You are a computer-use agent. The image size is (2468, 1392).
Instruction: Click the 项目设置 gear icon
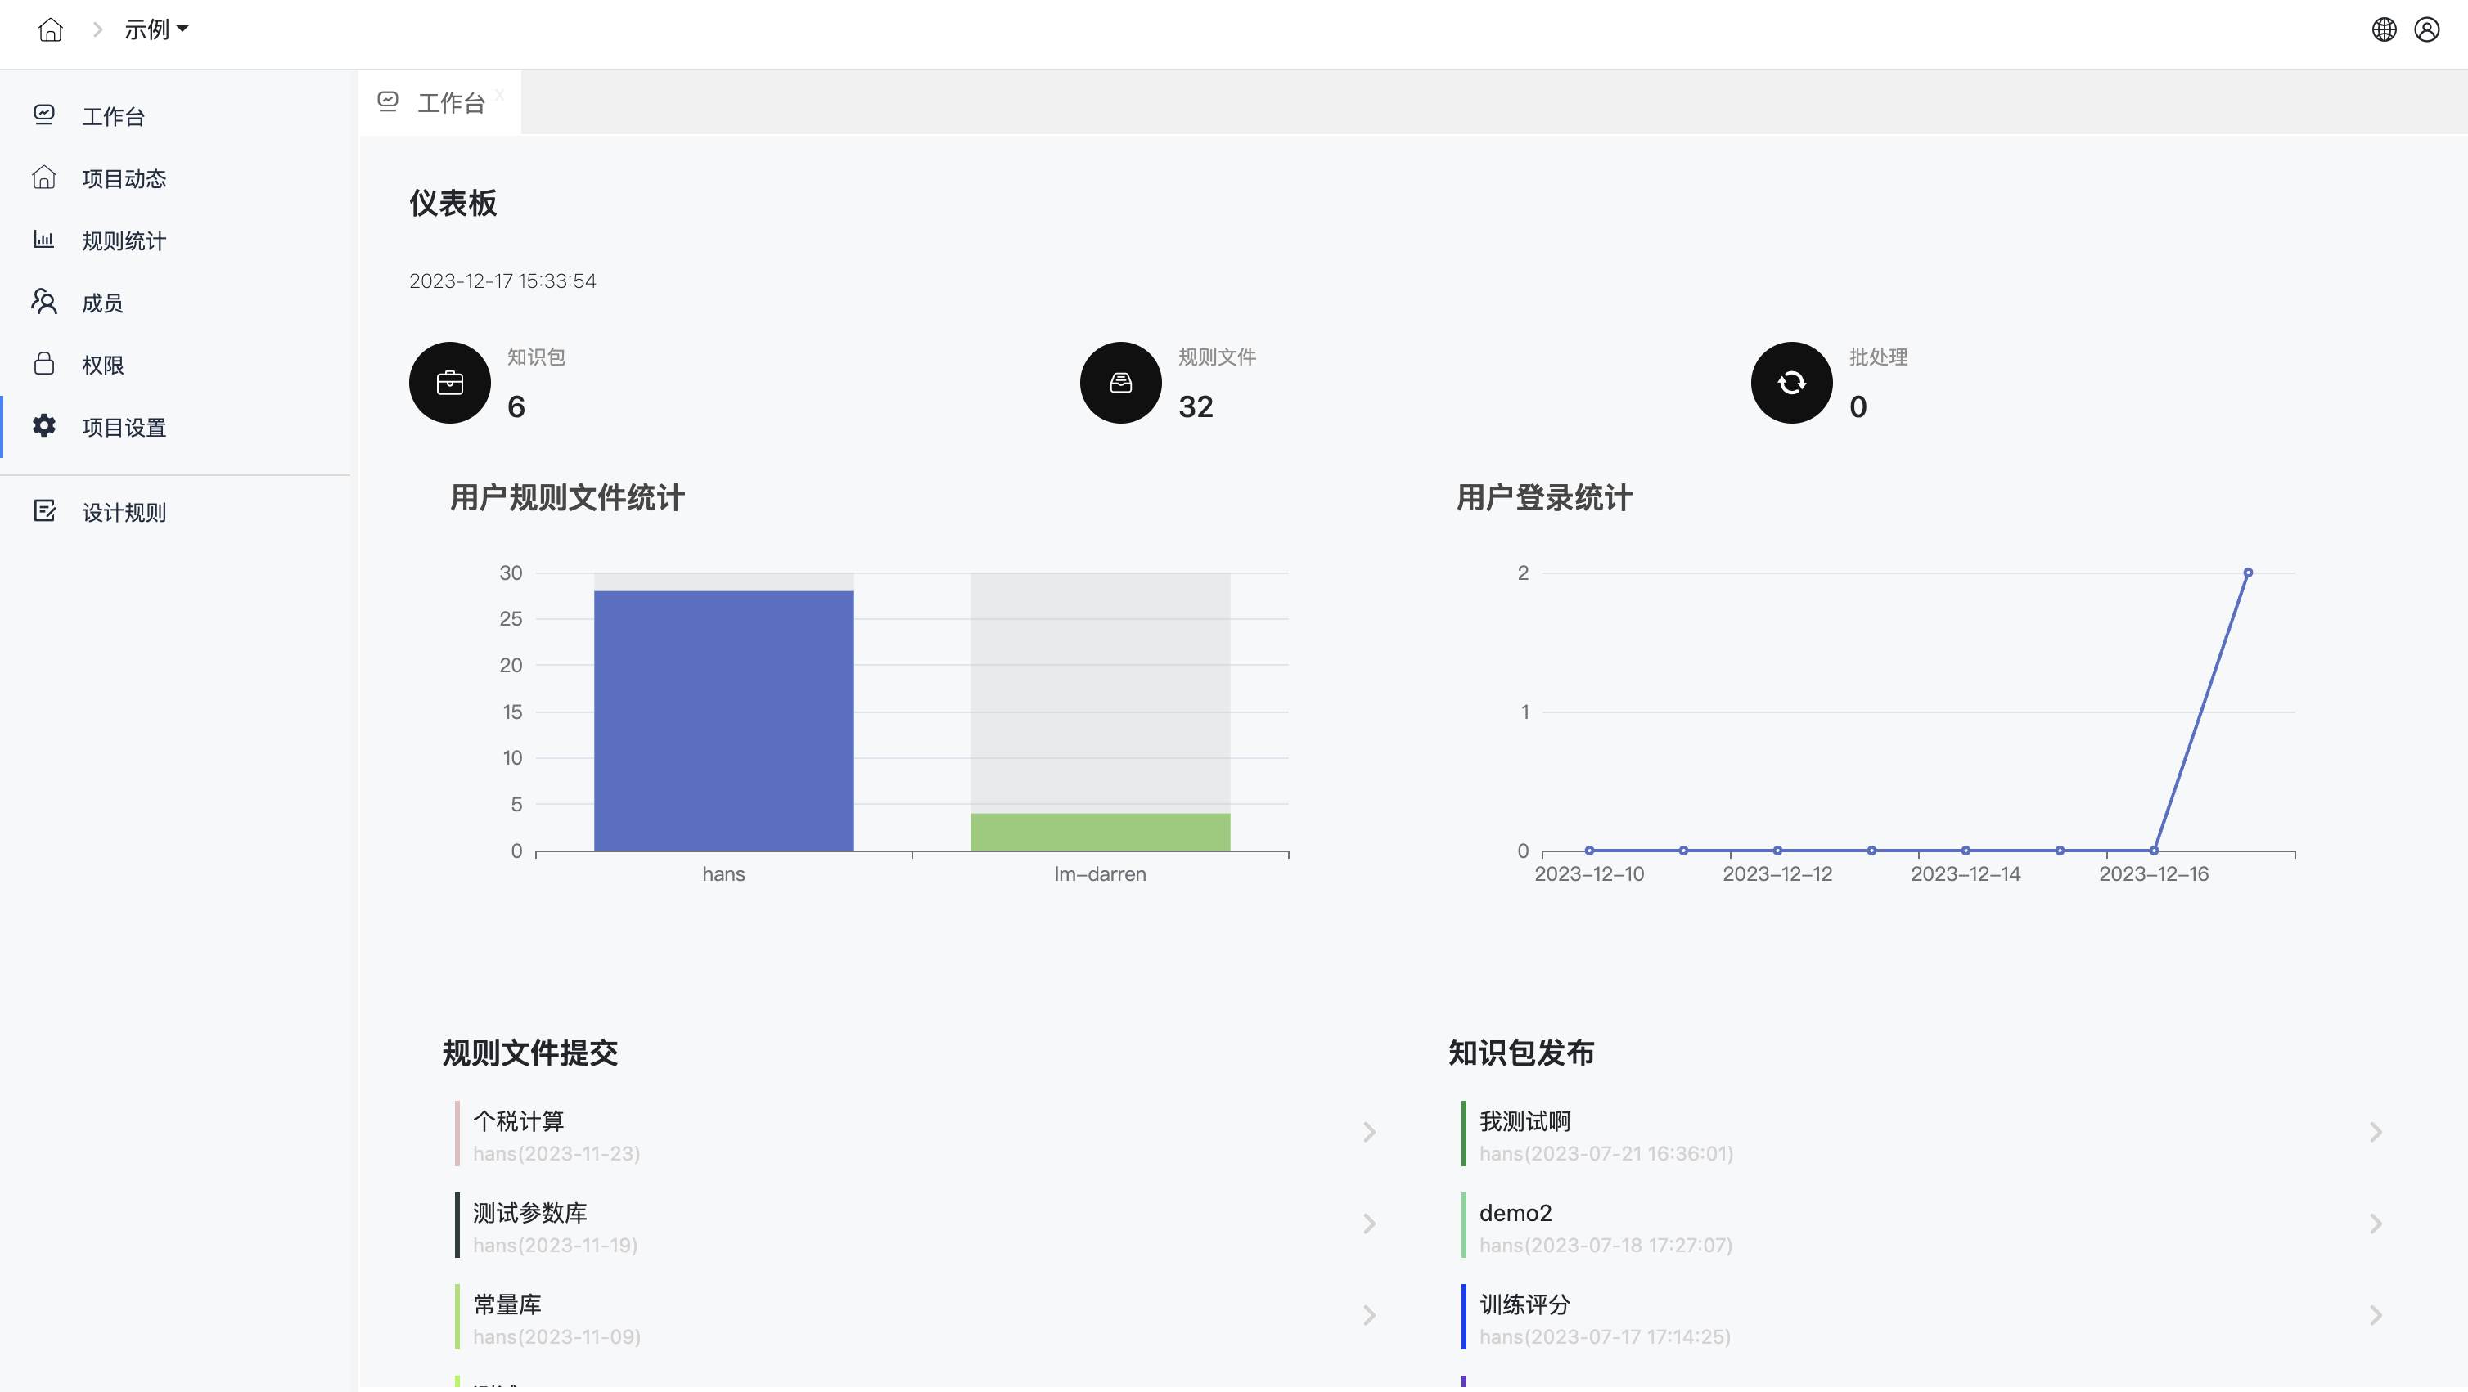(x=44, y=426)
